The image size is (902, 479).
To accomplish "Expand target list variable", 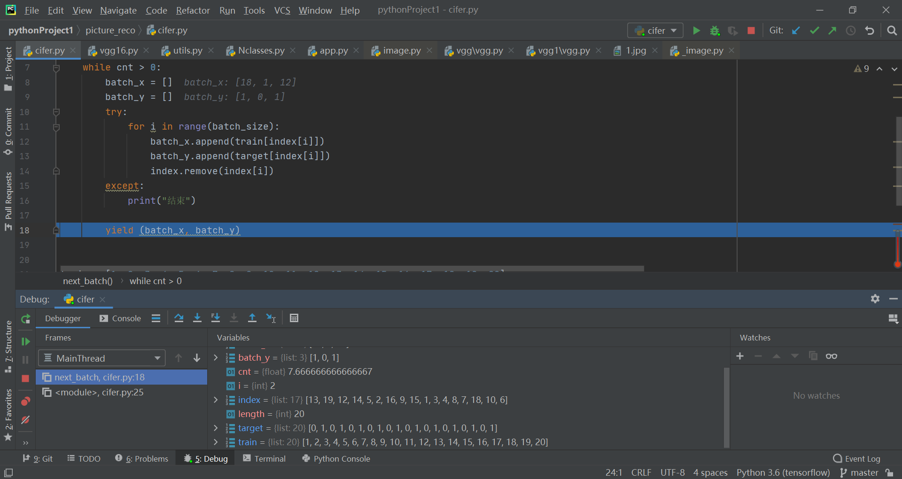I will 216,428.
